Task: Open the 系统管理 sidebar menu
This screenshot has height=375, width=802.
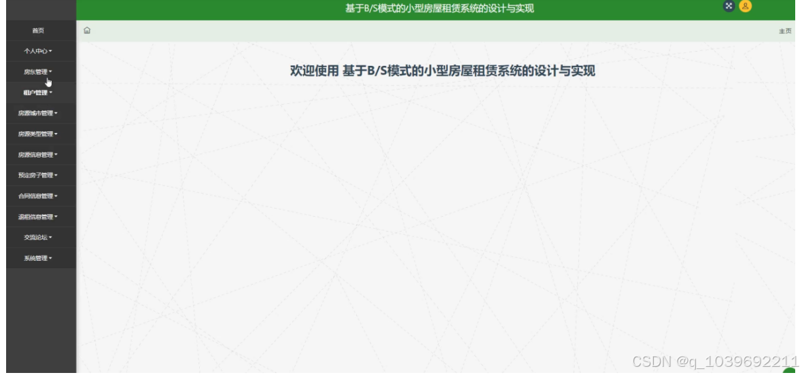Action: pyautogui.click(x=38, y=258)
